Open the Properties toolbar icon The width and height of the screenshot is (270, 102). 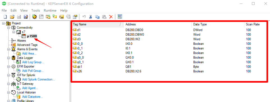click(x=75, y=17)
